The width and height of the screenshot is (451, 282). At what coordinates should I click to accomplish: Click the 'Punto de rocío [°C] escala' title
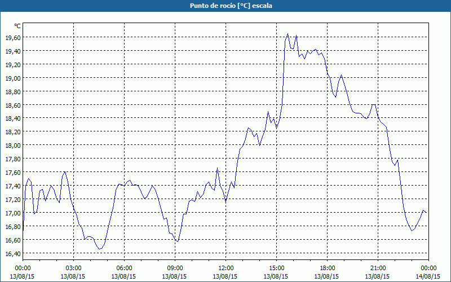(x=231, y=6)
